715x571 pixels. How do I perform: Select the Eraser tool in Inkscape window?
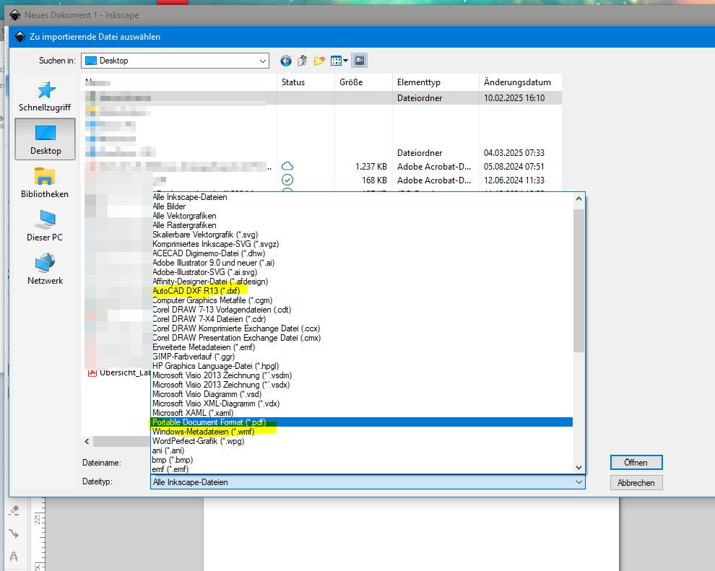pyautogui.click(x=14, y=510)
